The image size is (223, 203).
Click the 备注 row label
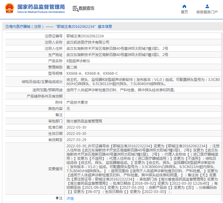point(59,115)
